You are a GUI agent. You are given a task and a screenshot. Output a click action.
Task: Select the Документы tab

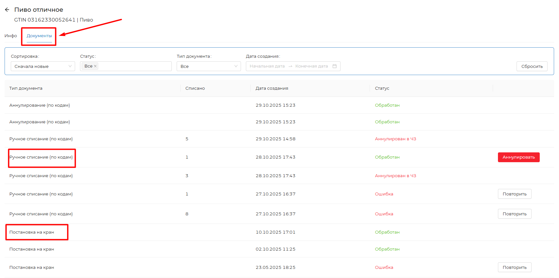coord(39,36)
